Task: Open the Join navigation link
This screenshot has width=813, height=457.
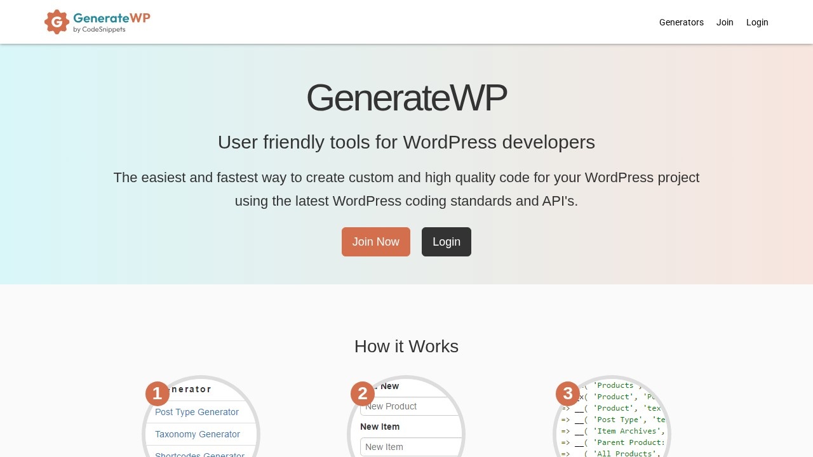Action: click(x=725, y=22)
